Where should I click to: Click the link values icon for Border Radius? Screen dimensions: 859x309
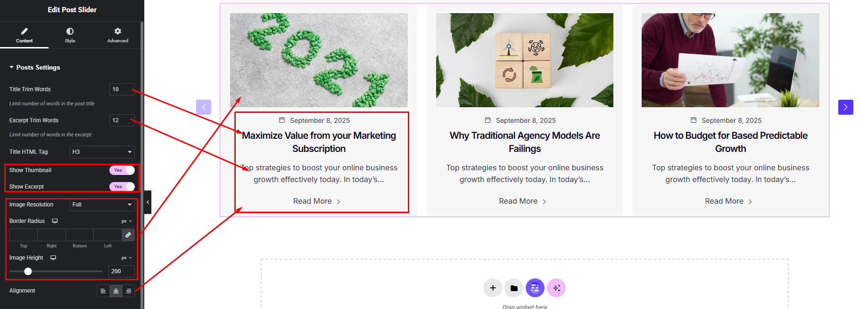click(x=128, y=235)
